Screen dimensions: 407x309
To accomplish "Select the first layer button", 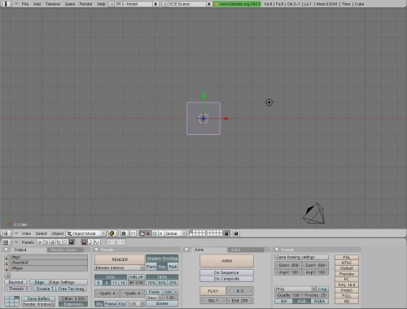I will tap(190, 232).
